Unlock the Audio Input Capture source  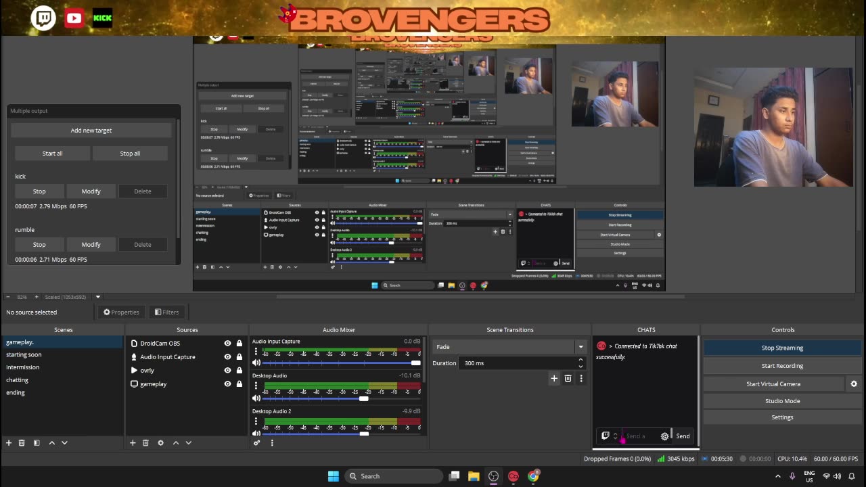coord(239,357)
